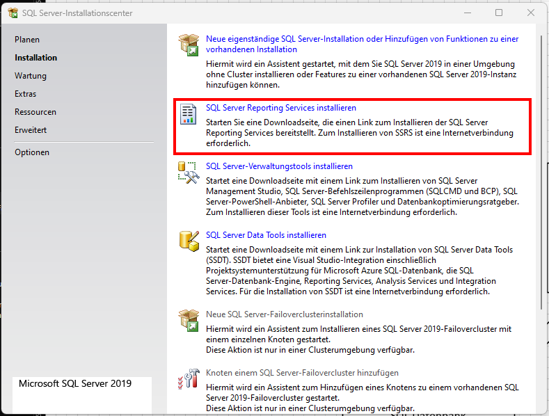
Task: Open the Extras section
Action: pyautogui.click(x=25, y=94)
